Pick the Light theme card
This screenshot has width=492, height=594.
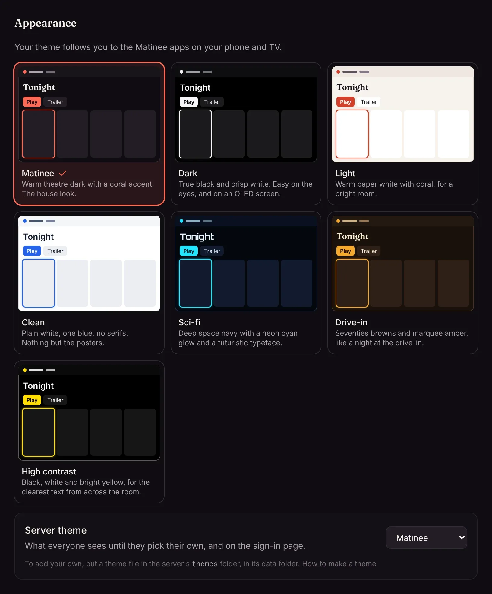(x=403, y=134)
